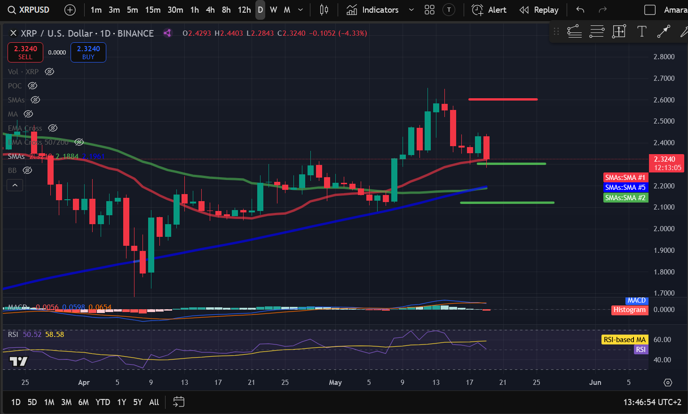Select the 5m timeframe
Screen dimensions: 688x414
click(x=133, y=10)
